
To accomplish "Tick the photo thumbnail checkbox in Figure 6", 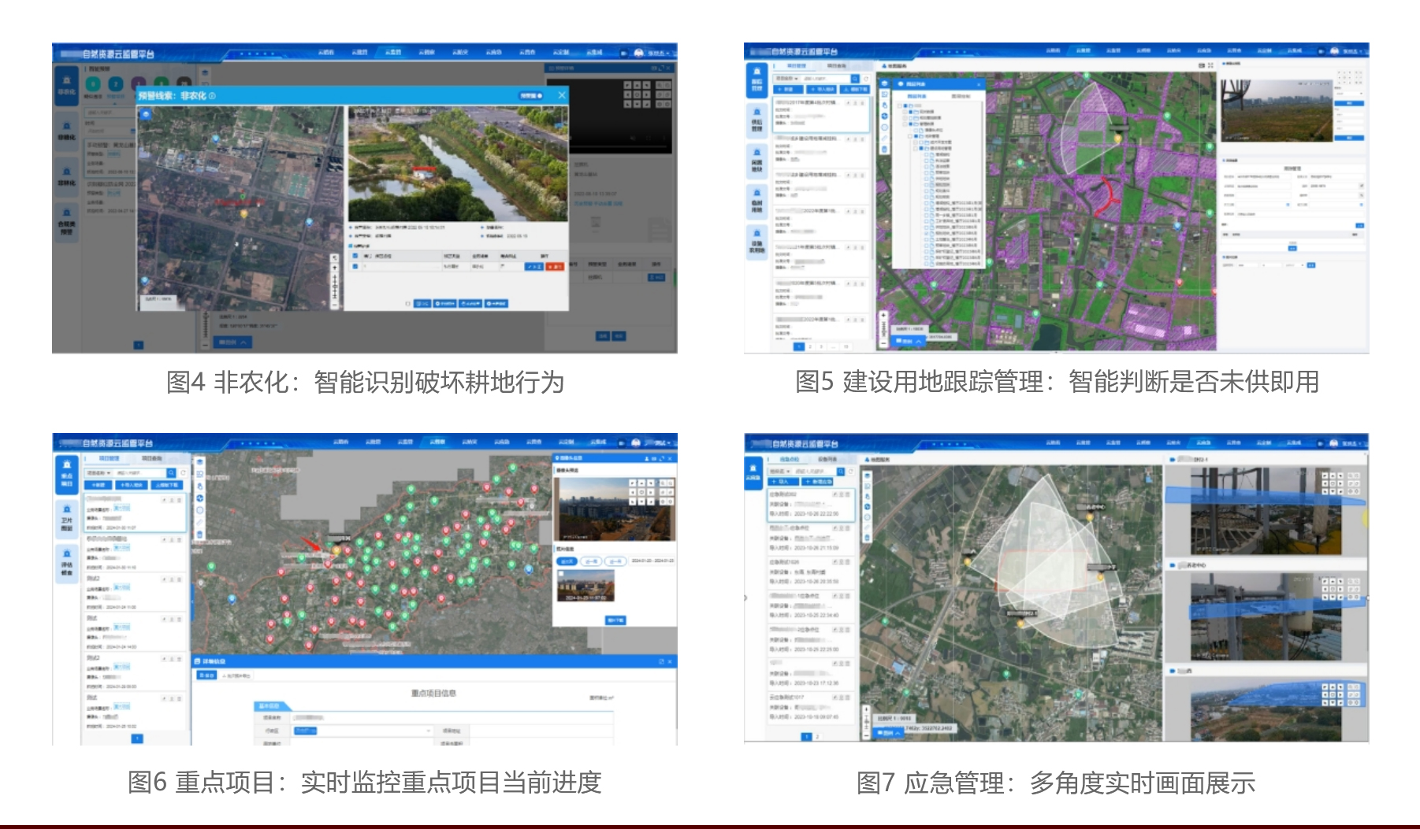I will click(x=561, y=574).
